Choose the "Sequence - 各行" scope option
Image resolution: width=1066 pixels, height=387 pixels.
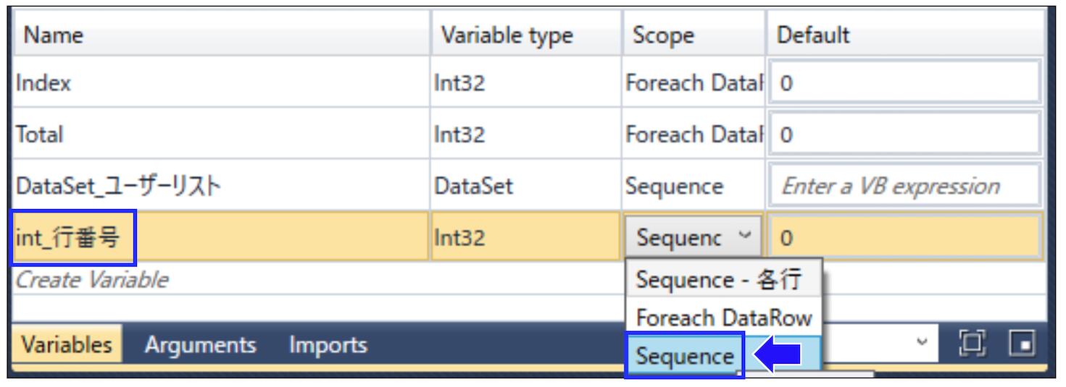coord(718,280)
